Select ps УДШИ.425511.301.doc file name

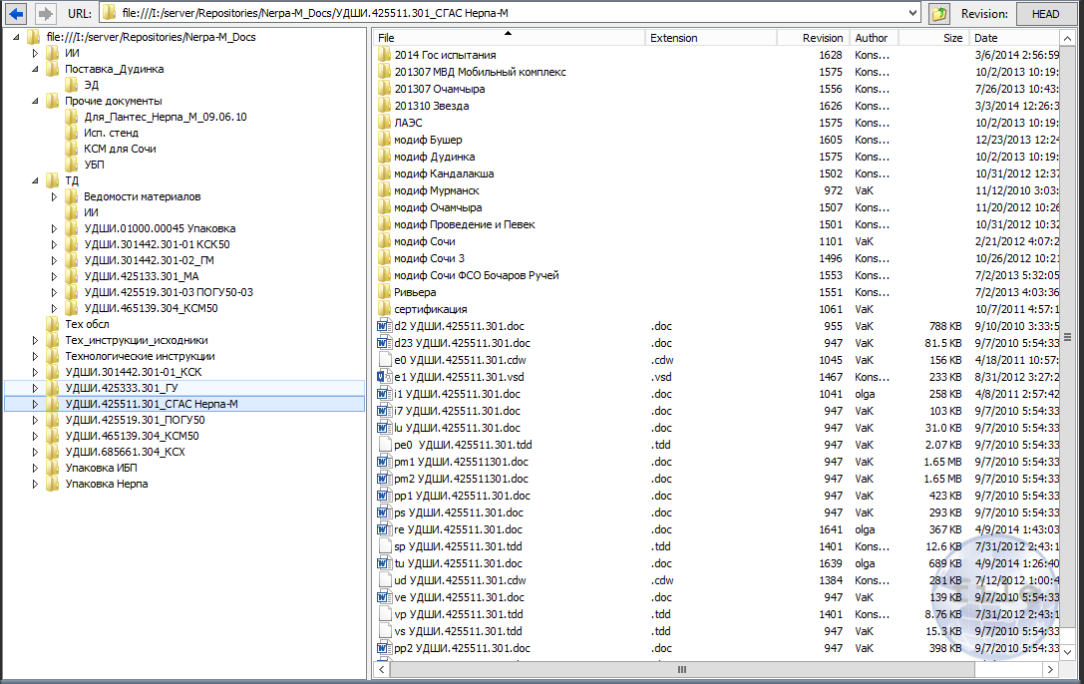pos(459,513)
